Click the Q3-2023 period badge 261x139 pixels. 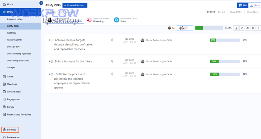(x=211, y=12)
